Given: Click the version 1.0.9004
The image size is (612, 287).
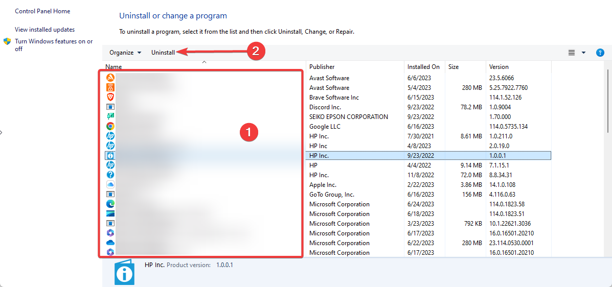Looking at the screenshot, I should [500, 107].
